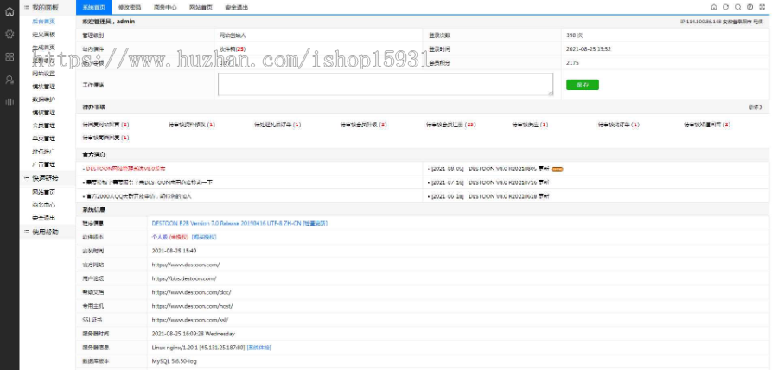The image size is (778, 370).
Task: Open the member user icon in sidebar
Action: click(x=10, y=79)
